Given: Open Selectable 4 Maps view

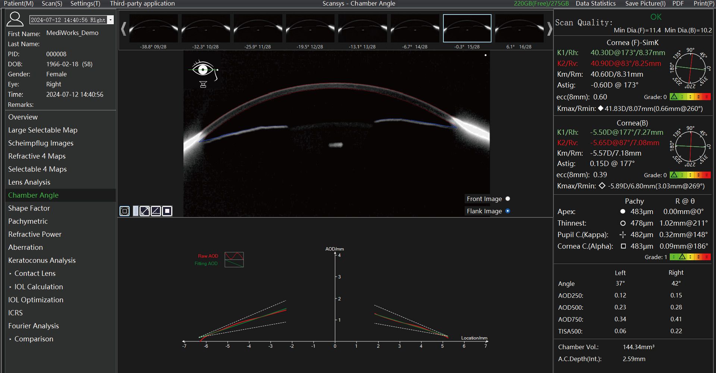Looking at the screenshot, I should (60, 169).
